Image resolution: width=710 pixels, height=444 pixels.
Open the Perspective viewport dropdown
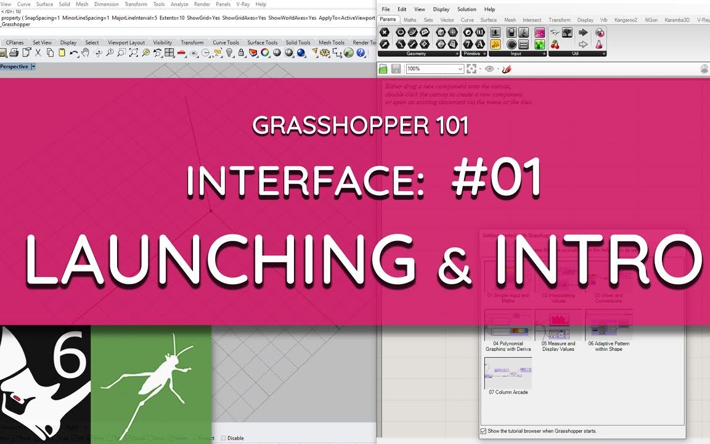point(33,66)
